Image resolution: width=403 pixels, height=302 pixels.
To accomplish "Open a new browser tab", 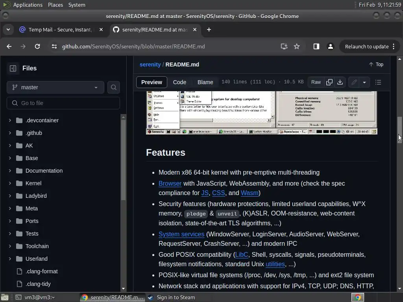I will point(209,29).
